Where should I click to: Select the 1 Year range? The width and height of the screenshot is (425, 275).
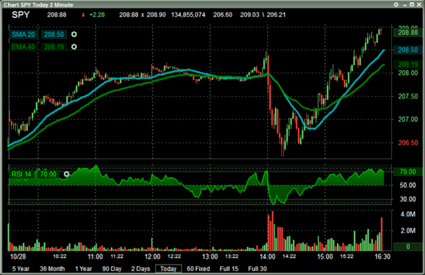click(x=83, y=269)
